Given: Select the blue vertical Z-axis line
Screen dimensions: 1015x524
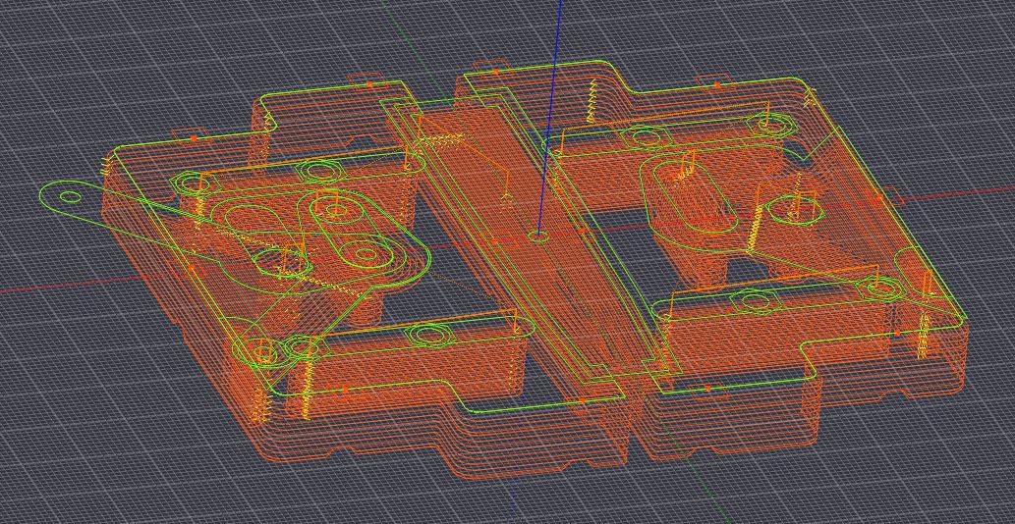Looking at the screenshot, I should tap(549, 117).
